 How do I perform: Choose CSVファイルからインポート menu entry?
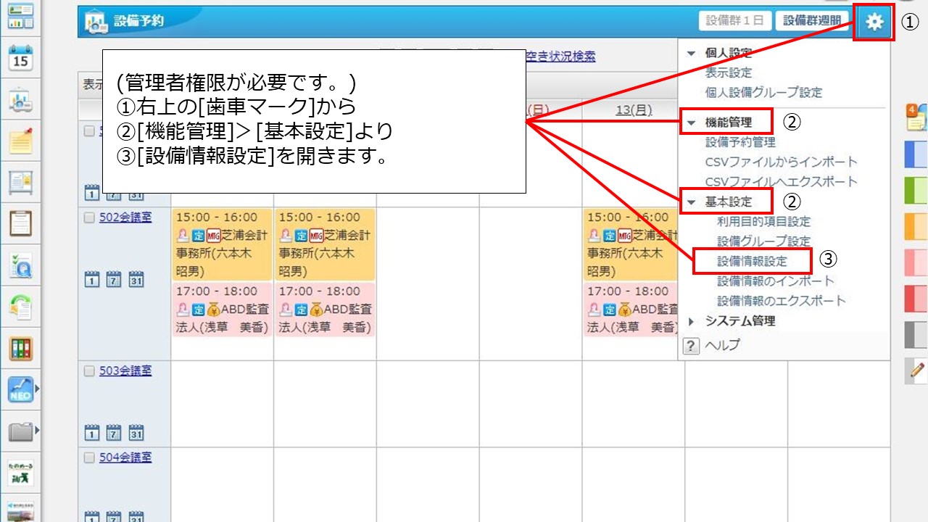coord(781,162)
